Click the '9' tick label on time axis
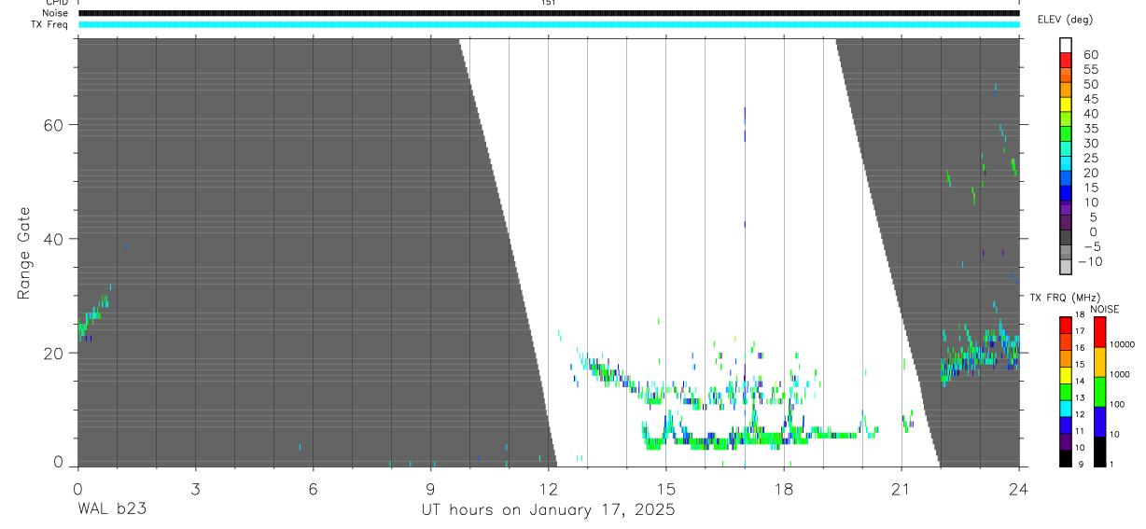The height and width of the screenshot is (529, 1146). point(430,489)
